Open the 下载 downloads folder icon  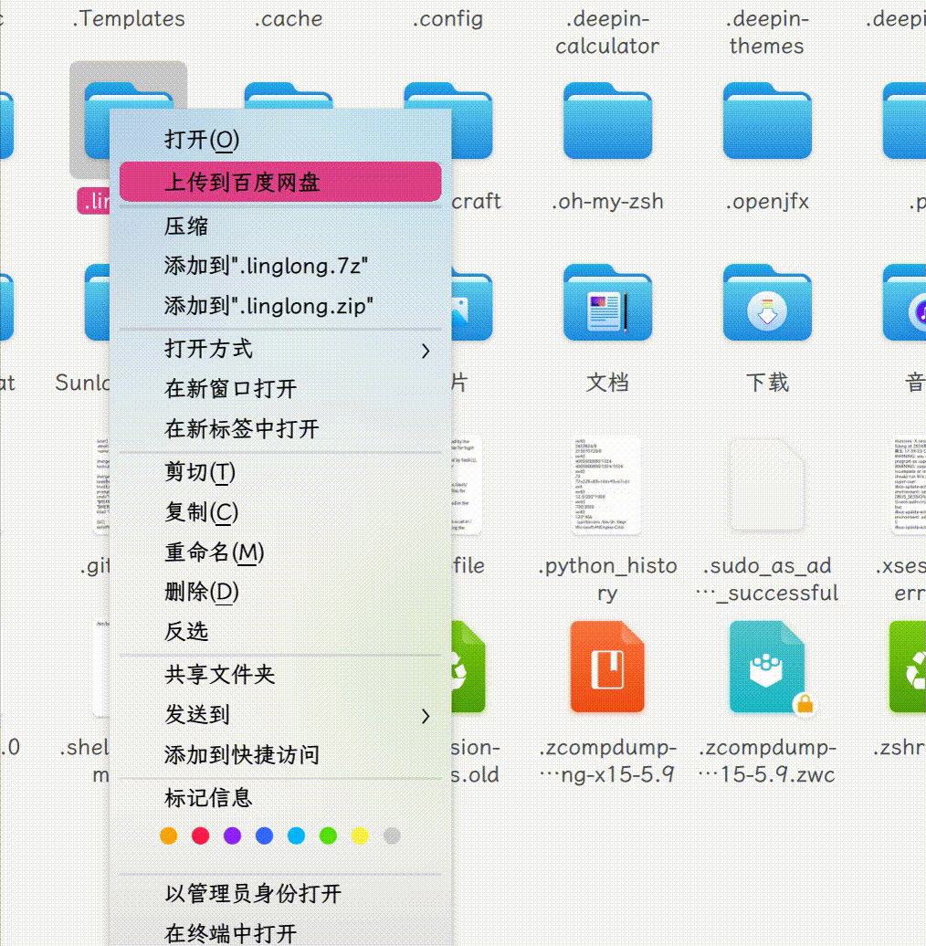(767, 302)
